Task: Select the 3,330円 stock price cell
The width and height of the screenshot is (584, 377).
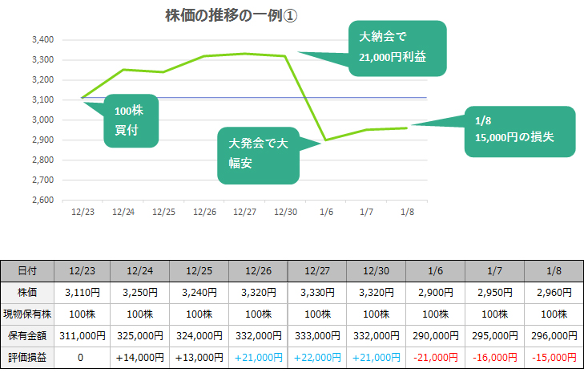Action: [x=316, y=293]
